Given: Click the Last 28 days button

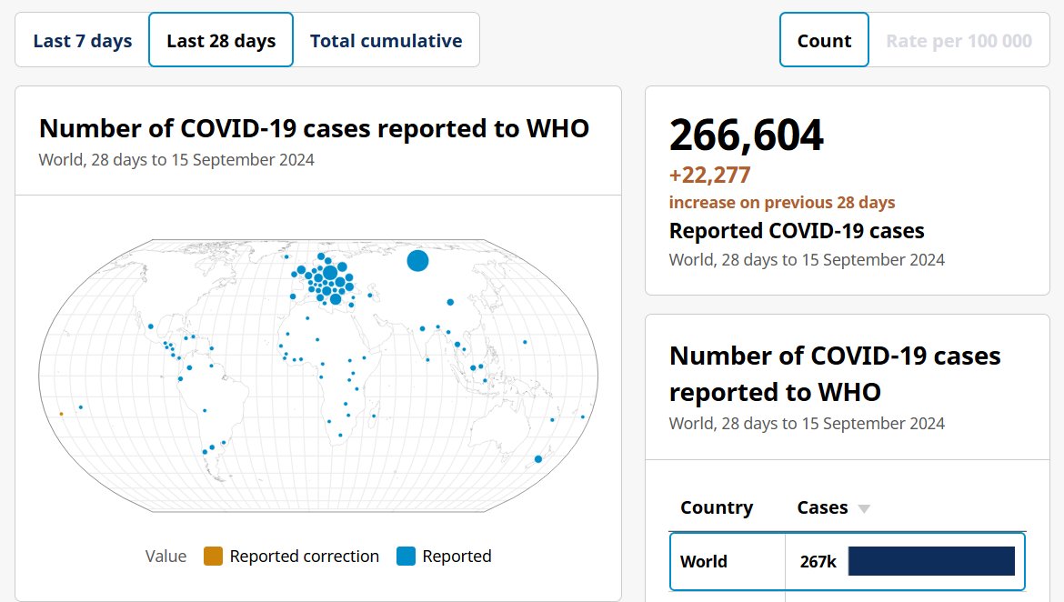Looking at the screenshot, I should tap(221, 40).
